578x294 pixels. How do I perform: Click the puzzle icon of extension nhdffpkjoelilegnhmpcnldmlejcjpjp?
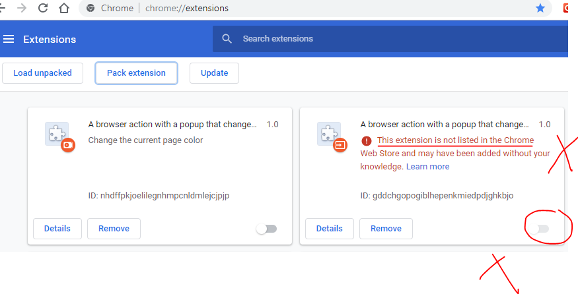click(x=57, y=134)
